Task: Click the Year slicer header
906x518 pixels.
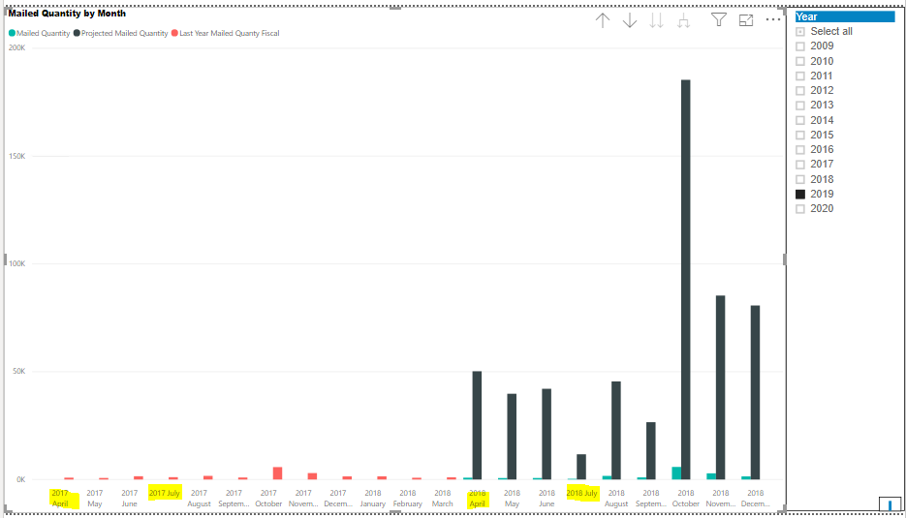Action: click(x=845, y=16)
